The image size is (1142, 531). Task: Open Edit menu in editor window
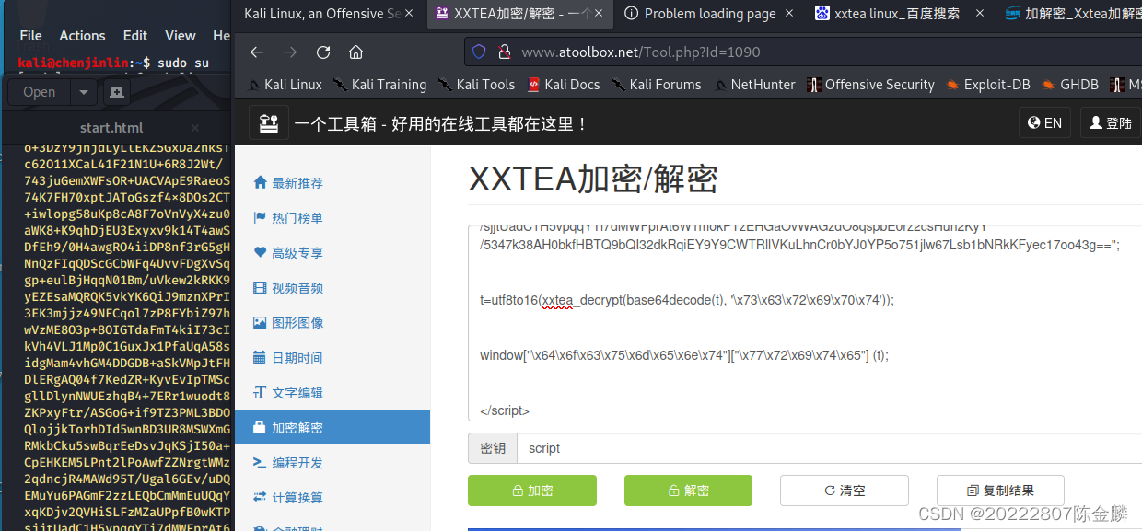[x=135, y=36]
